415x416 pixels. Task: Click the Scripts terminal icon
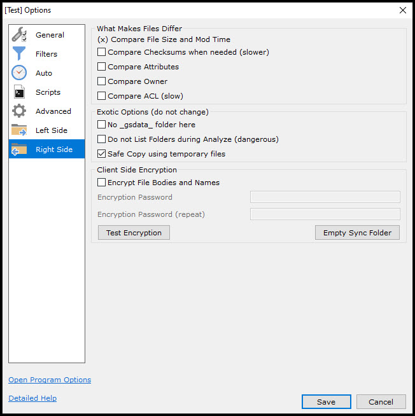coord(19,92)
